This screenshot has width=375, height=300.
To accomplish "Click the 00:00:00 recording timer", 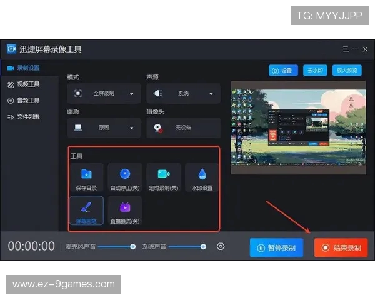I will tap(31, 246).
